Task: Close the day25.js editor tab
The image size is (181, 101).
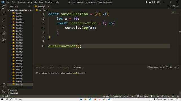Action: [x=49, y=6]
